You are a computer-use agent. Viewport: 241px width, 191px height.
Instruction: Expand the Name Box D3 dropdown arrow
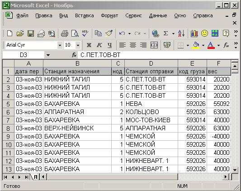click(48, 55)
